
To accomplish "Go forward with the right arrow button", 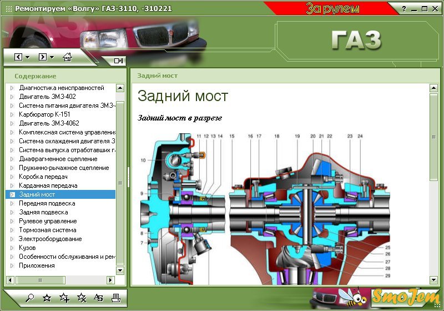I will (x=43, y=57).
